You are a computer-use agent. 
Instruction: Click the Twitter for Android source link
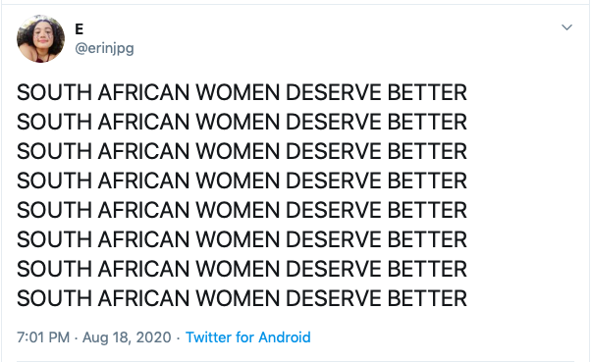click(x=248, y=337)
